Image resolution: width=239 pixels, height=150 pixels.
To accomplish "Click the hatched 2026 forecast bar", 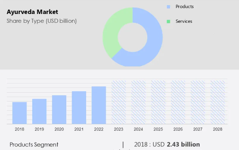I will pyautogui.click(x=178, y=102).
